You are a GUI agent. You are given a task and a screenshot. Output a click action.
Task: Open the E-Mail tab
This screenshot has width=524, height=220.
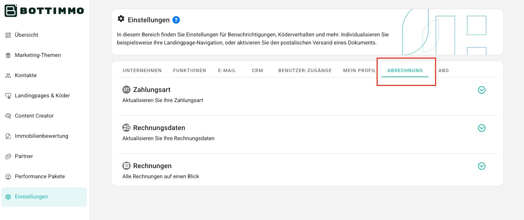pos(227,70)
